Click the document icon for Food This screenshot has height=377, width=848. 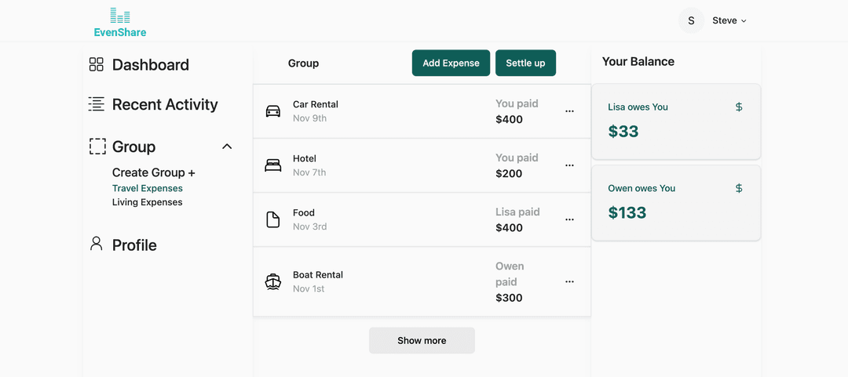point(273,219)
